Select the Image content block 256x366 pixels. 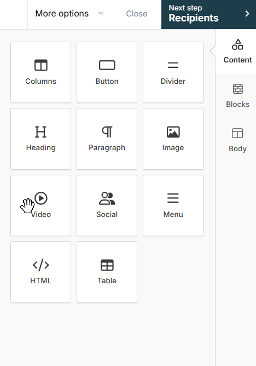(x=173, y=139)
